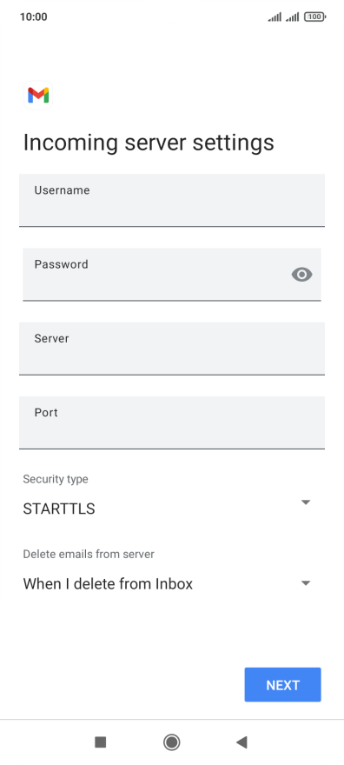Select the STARTTLS security option

[x=59, y=509]
